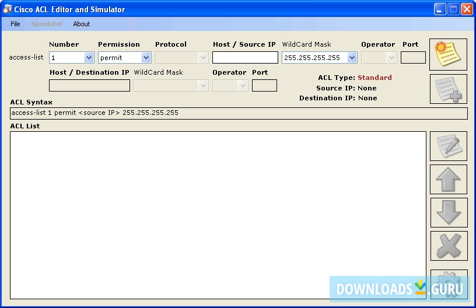Viewport: 476px width, 308px height.
Task: Click the Destination IP: None label
Action: pos(338,98)
